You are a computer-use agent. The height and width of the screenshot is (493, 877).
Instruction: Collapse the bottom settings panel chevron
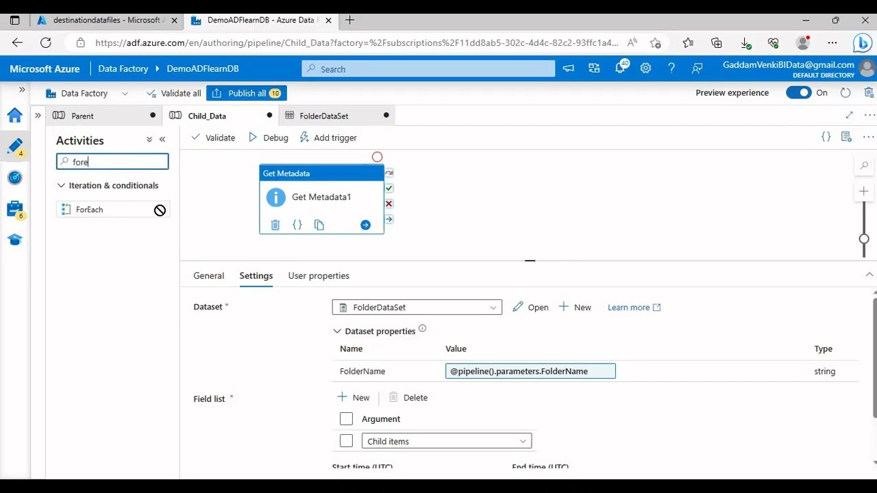coord(869,275)
